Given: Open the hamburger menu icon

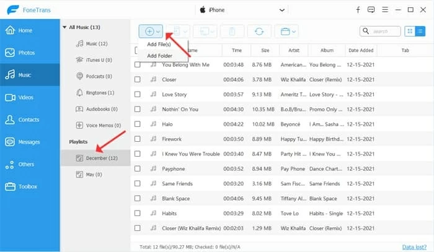Looking at the screenshot, I should (385, 10).
